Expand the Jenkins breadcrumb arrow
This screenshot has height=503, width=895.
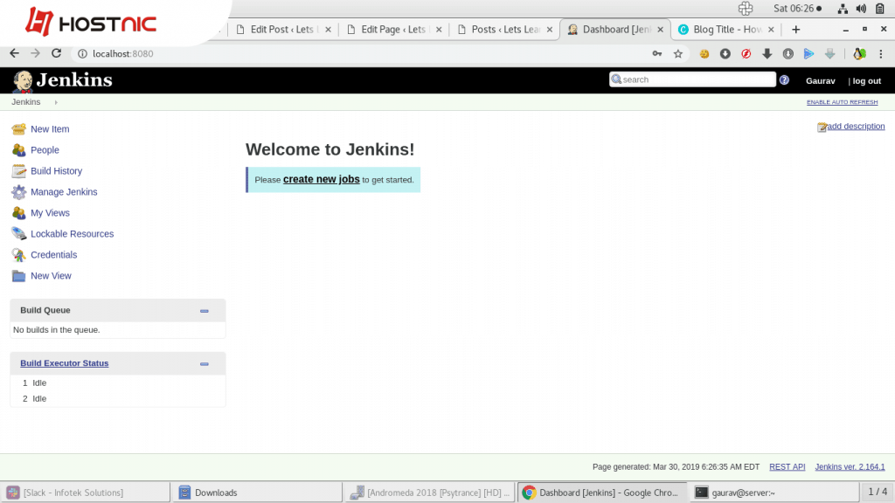pos(56,103)
